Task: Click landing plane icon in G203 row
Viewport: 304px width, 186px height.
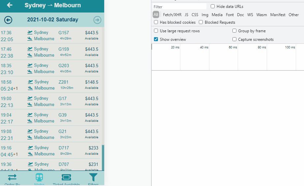Action: (30, 72)
